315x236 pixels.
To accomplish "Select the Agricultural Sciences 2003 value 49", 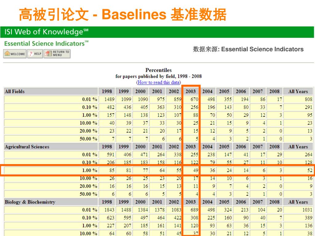I will [x=196, y=170].
